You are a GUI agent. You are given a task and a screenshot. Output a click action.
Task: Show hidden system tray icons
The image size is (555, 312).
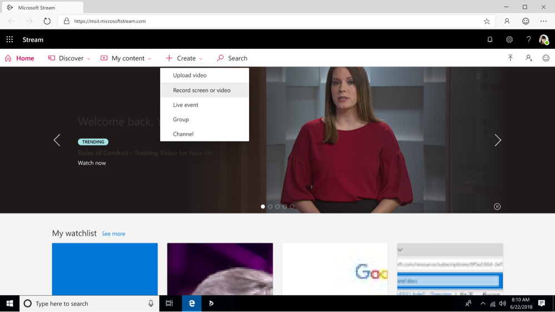click(483, 304)
